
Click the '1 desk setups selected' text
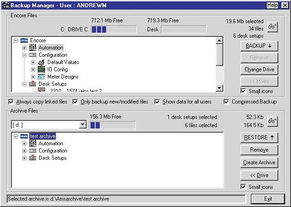(192, 117)
